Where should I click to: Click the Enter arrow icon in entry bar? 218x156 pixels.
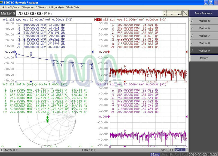(180, 13)
